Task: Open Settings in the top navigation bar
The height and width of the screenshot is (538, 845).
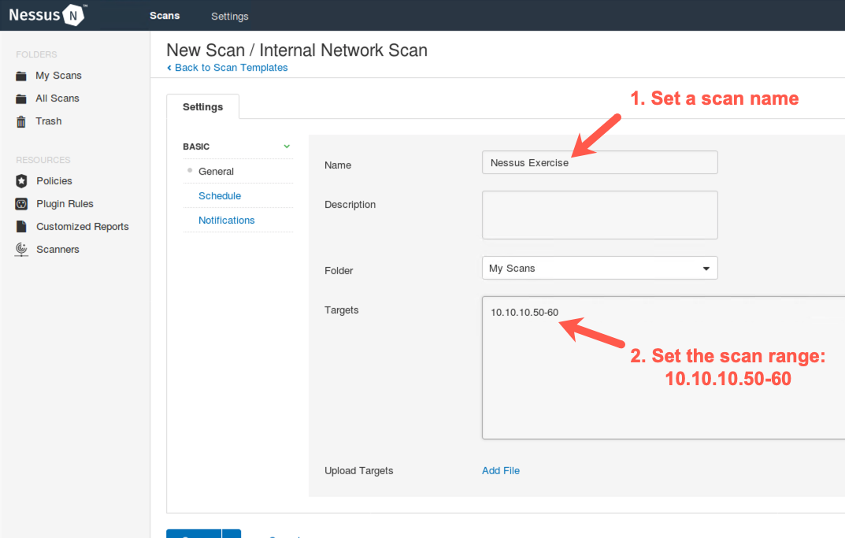Action: click(229, 17)
